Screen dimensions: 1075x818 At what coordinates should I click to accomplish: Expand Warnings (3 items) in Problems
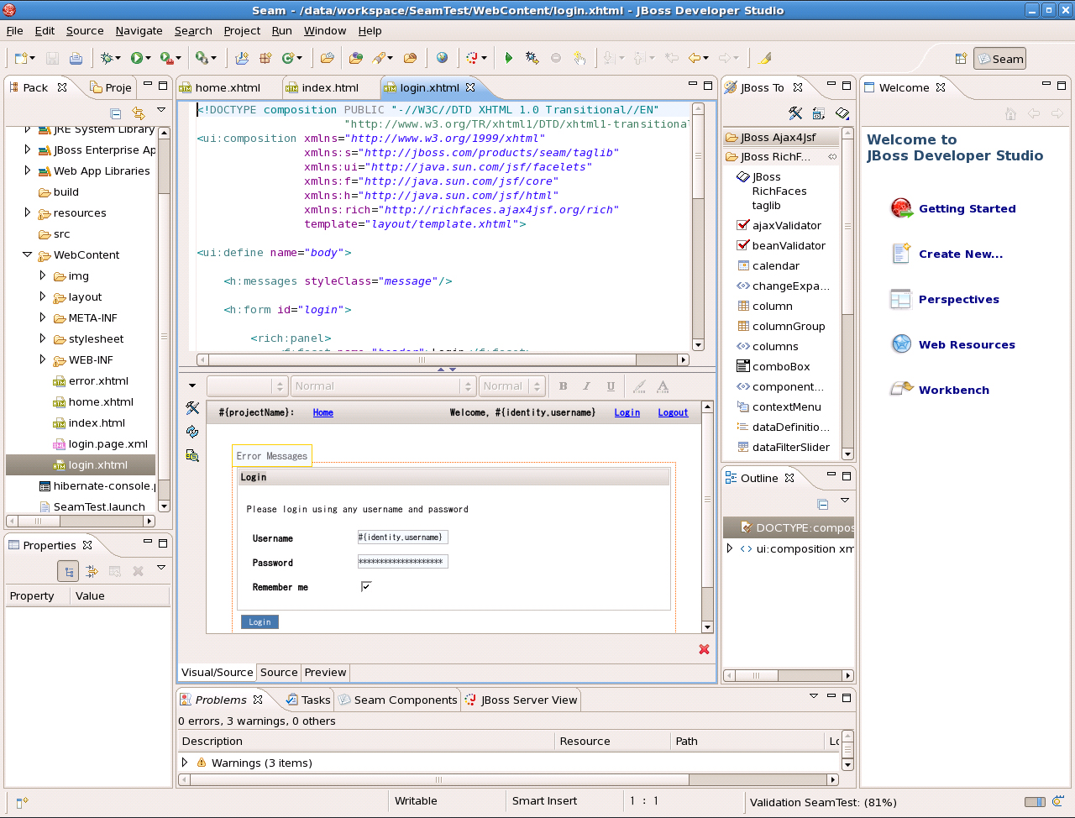pyautogui.click(x=185, y=763)
